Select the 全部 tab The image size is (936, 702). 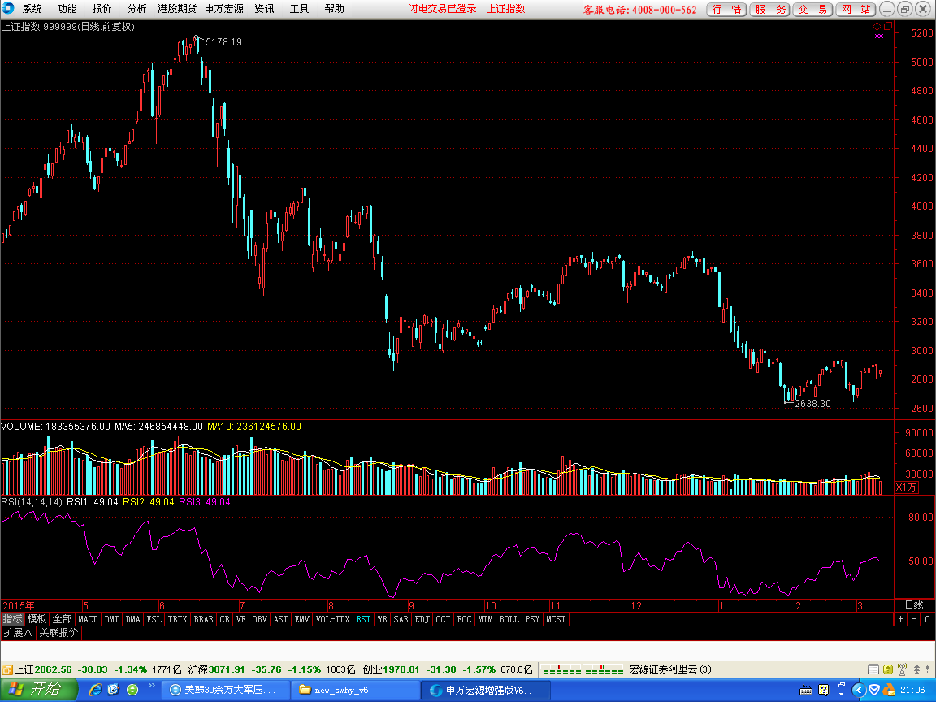(x=62, y=619)
